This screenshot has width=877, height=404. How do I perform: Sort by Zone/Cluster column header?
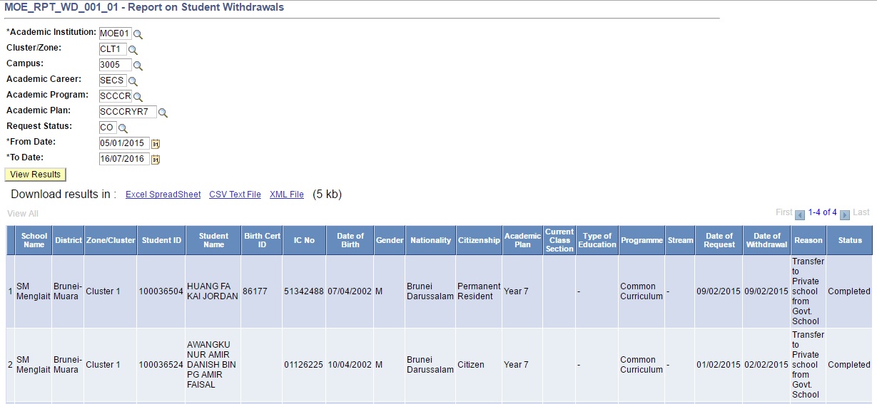(111, 241)
